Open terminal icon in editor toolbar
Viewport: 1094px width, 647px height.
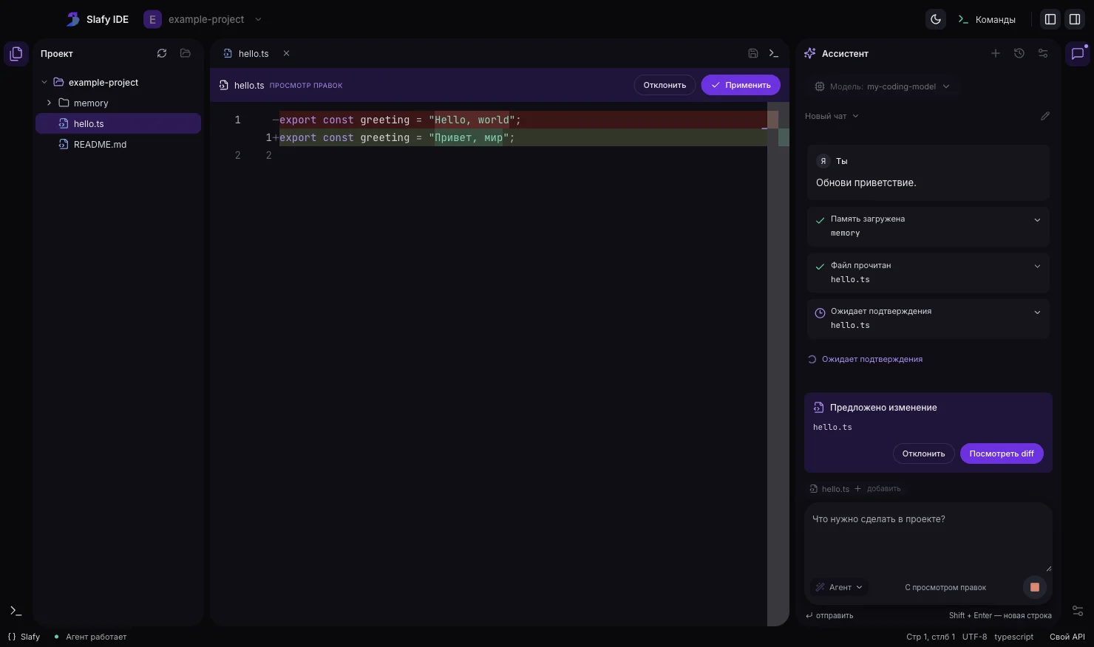click(x=774, y=53)
